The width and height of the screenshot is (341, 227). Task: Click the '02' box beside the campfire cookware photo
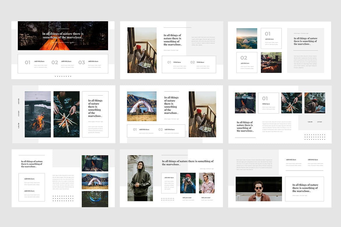pyautogui.click(x=247, y=62)
